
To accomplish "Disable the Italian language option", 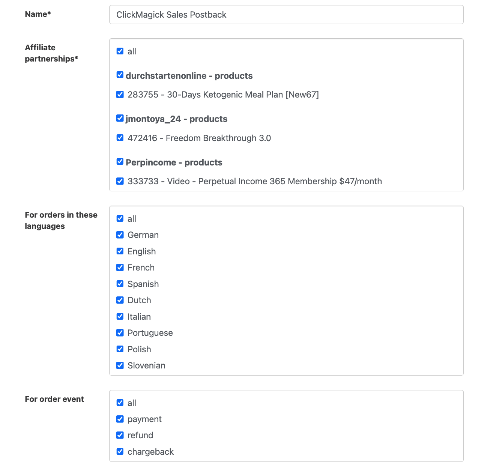I will tap(120, 316).
